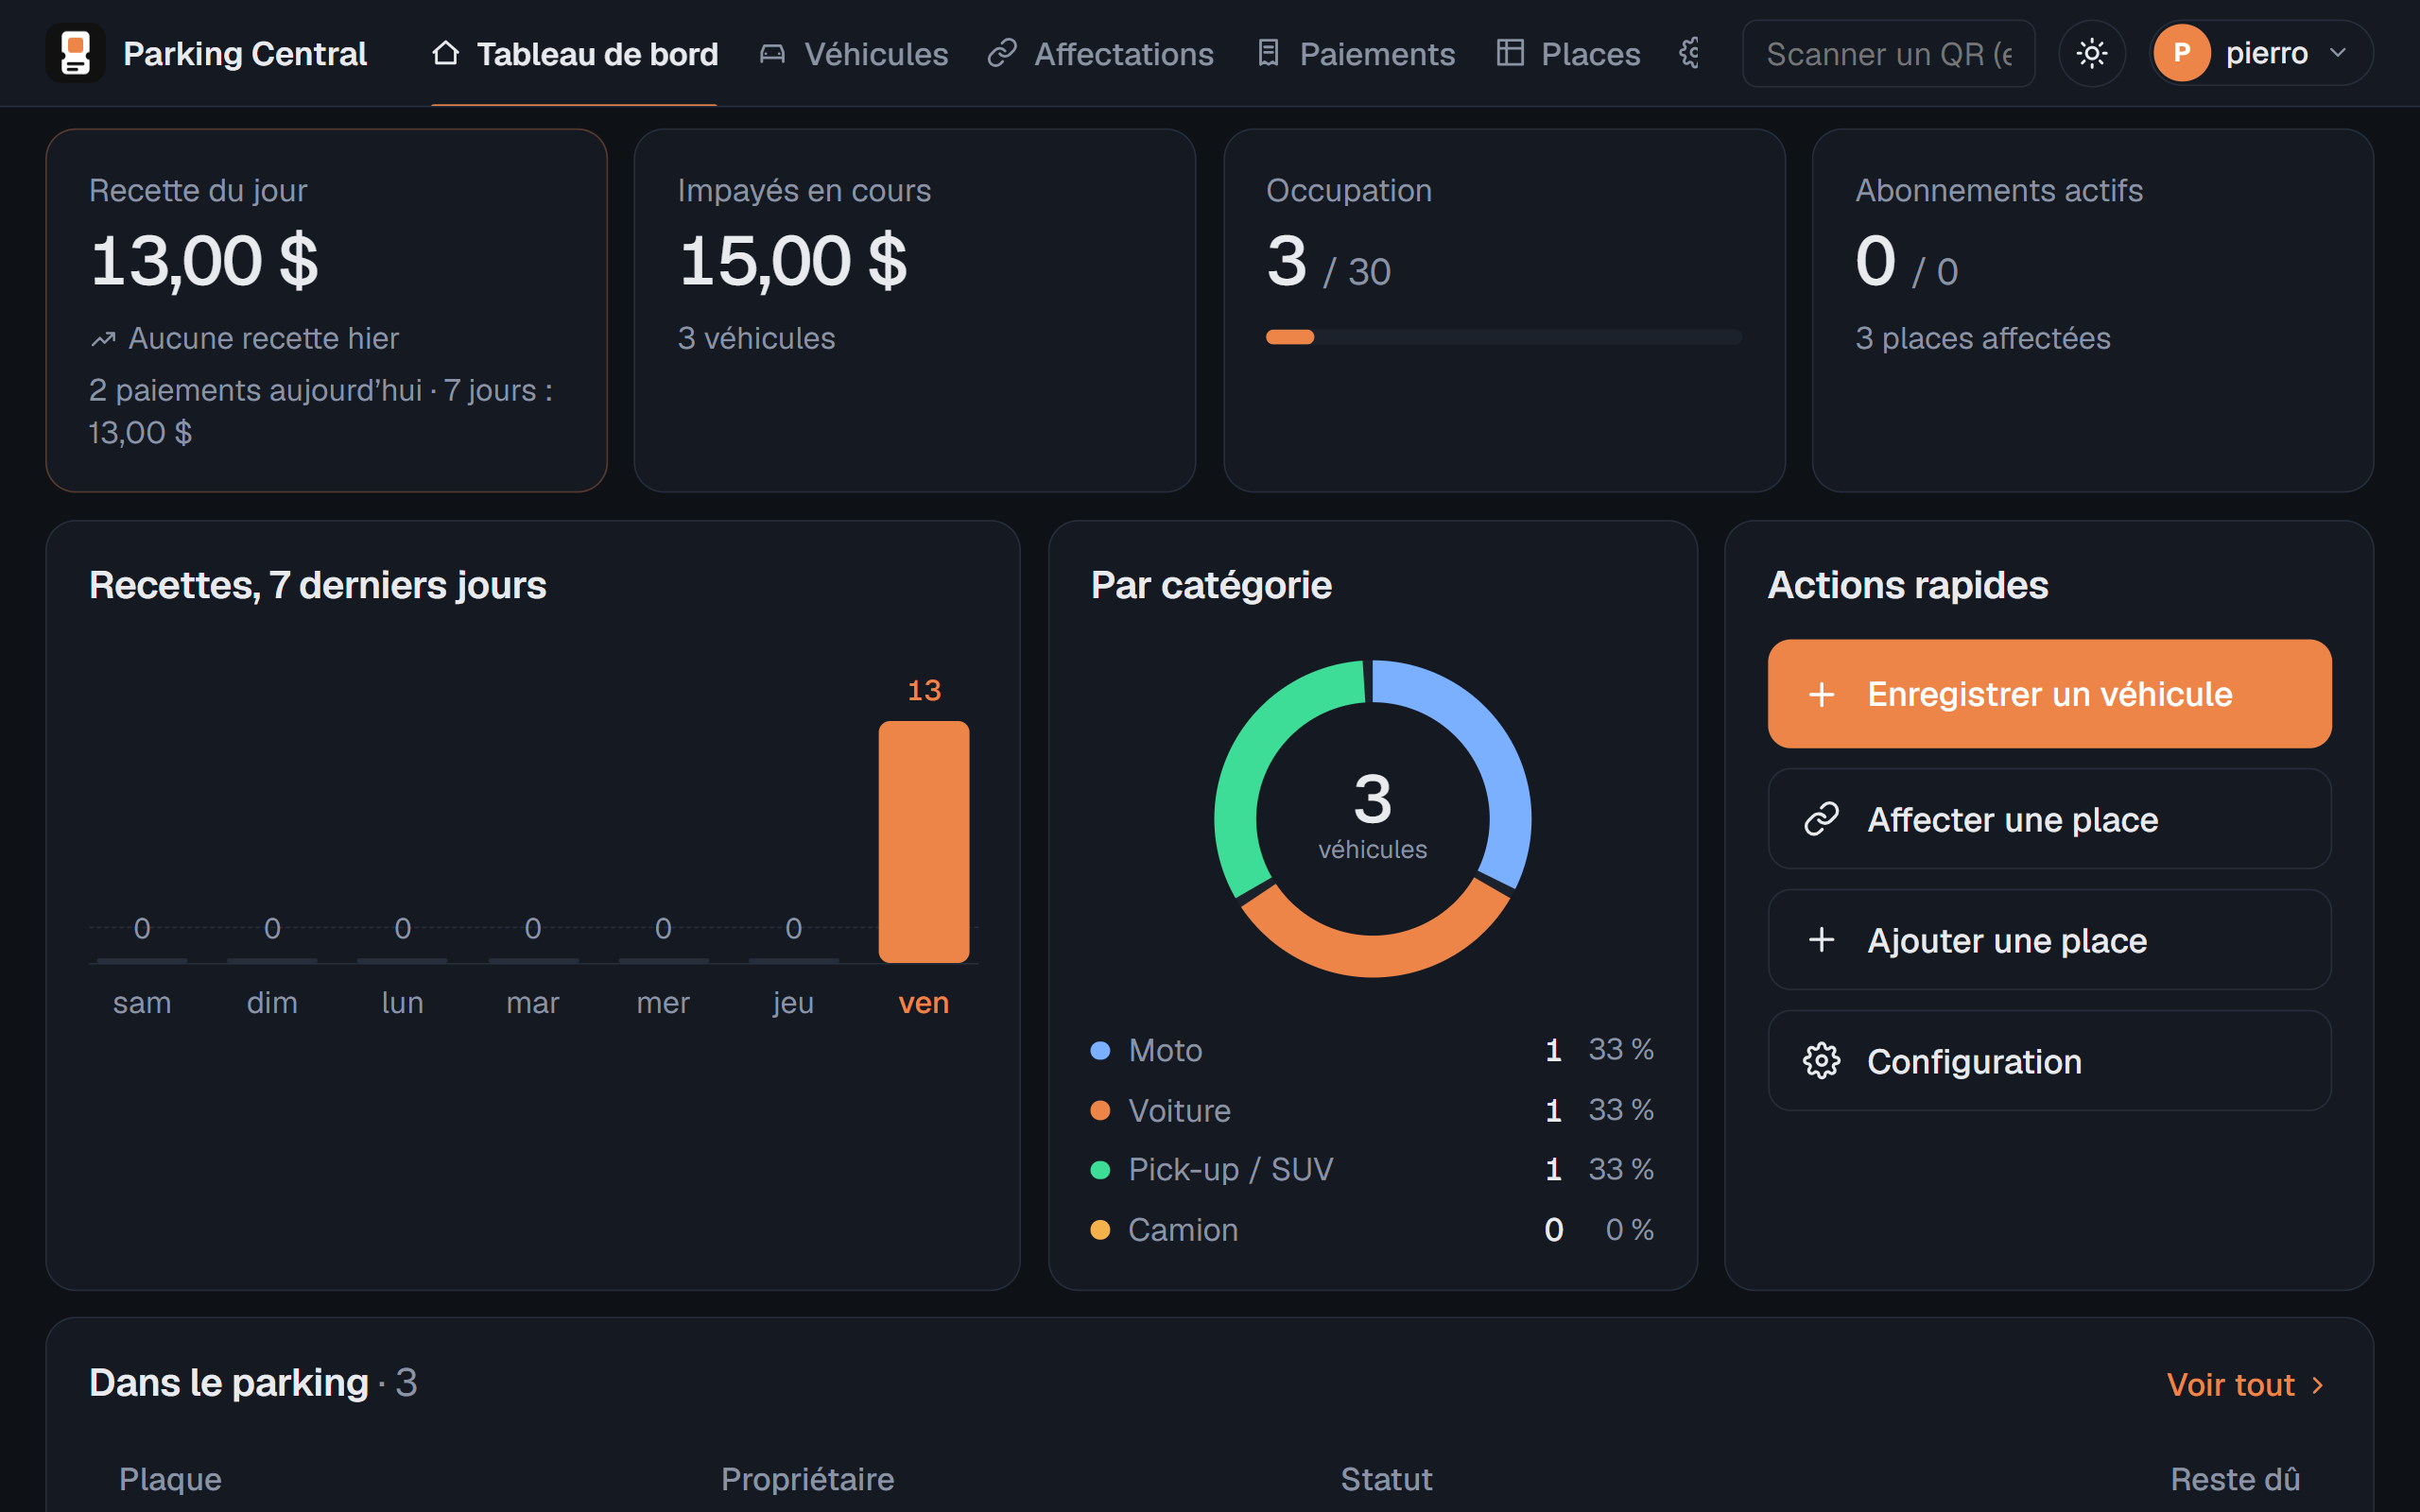Focus the Scanner un QR input field
The image size is (2420, 1512).
[x=1889, y=53]
